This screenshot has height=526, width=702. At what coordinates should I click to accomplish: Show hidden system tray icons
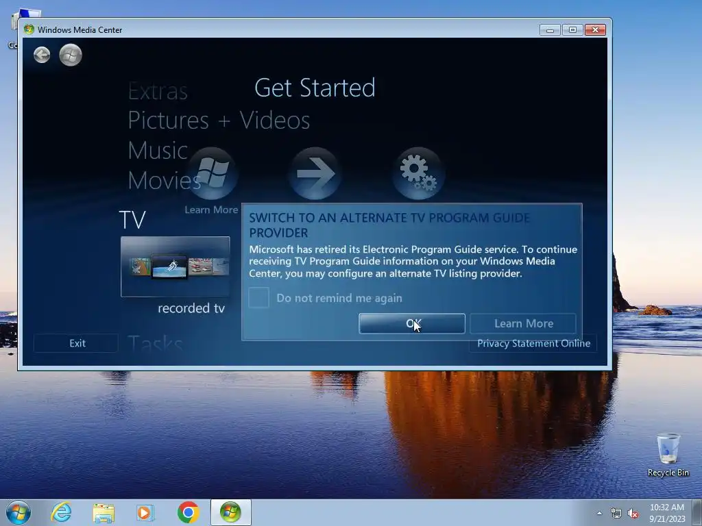(x=599, y=513)
